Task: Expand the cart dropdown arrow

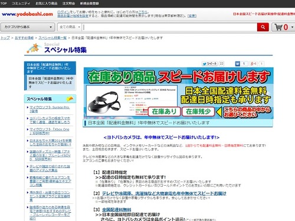Action: pos(292,27)
